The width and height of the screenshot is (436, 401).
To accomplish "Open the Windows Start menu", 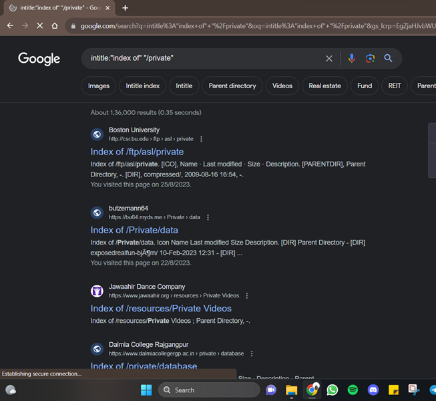I will coord(146,390).
